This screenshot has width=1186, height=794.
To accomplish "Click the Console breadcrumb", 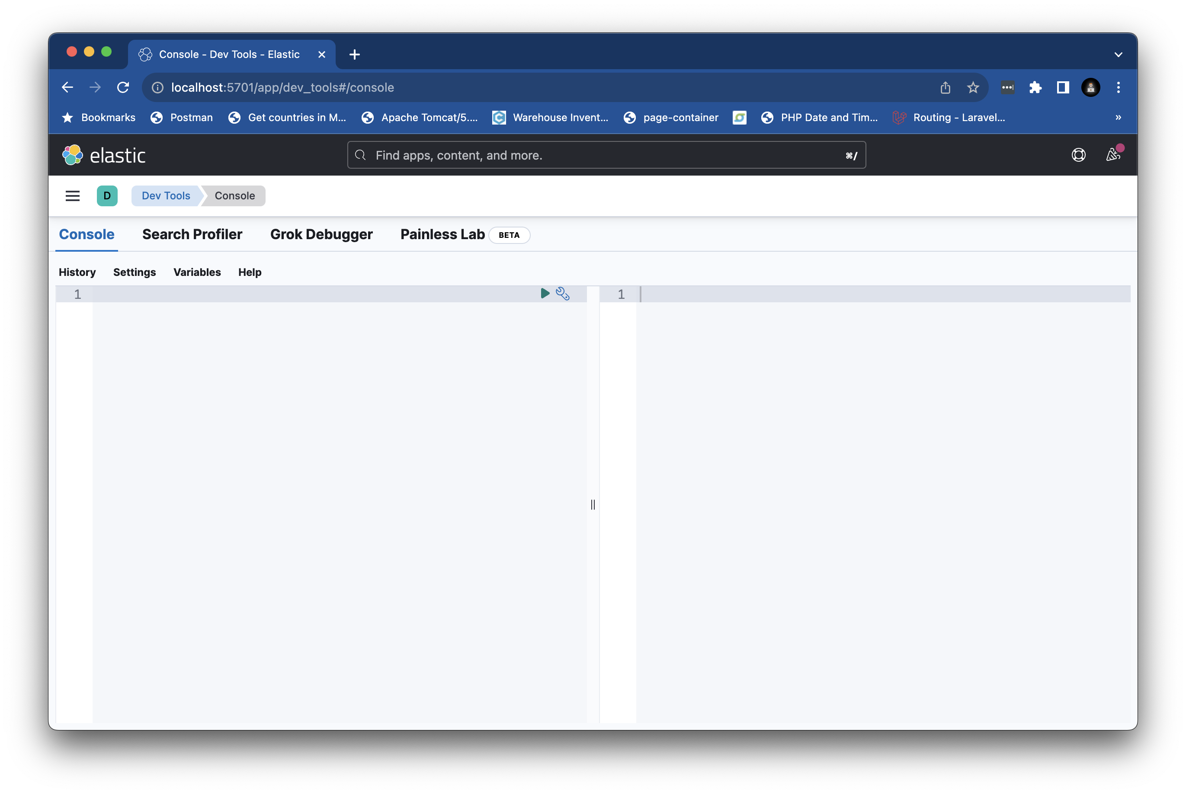I will tap(235, 196).
